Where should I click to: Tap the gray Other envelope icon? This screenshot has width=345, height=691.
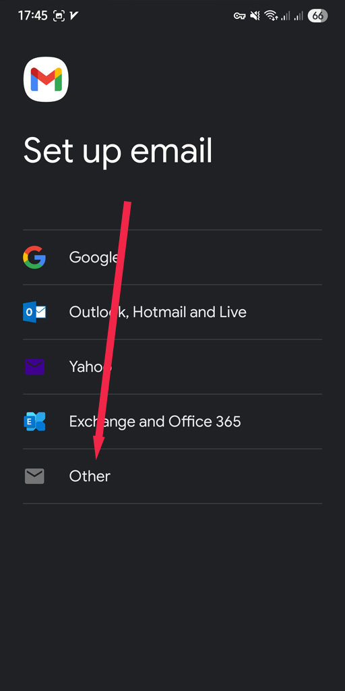(34, 476)
